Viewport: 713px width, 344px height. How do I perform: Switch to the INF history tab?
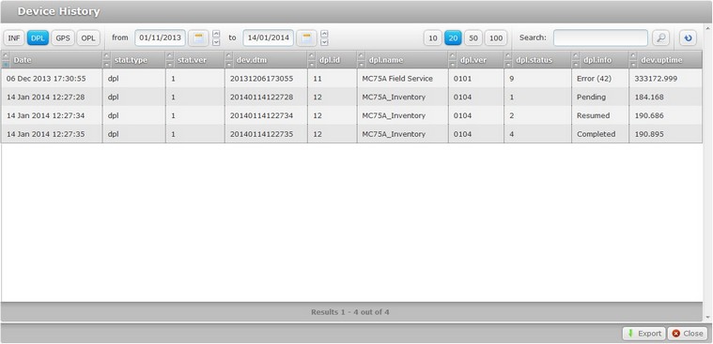pyautogui.click(x=14, y=38)
